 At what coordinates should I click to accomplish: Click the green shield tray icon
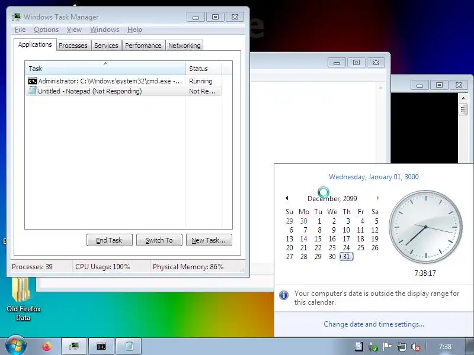(373, 347)
